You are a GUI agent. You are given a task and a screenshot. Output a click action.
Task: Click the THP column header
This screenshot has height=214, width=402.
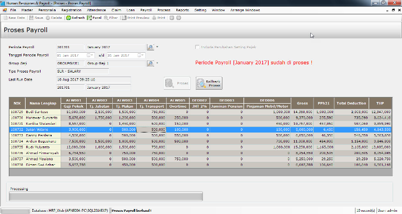380,103
